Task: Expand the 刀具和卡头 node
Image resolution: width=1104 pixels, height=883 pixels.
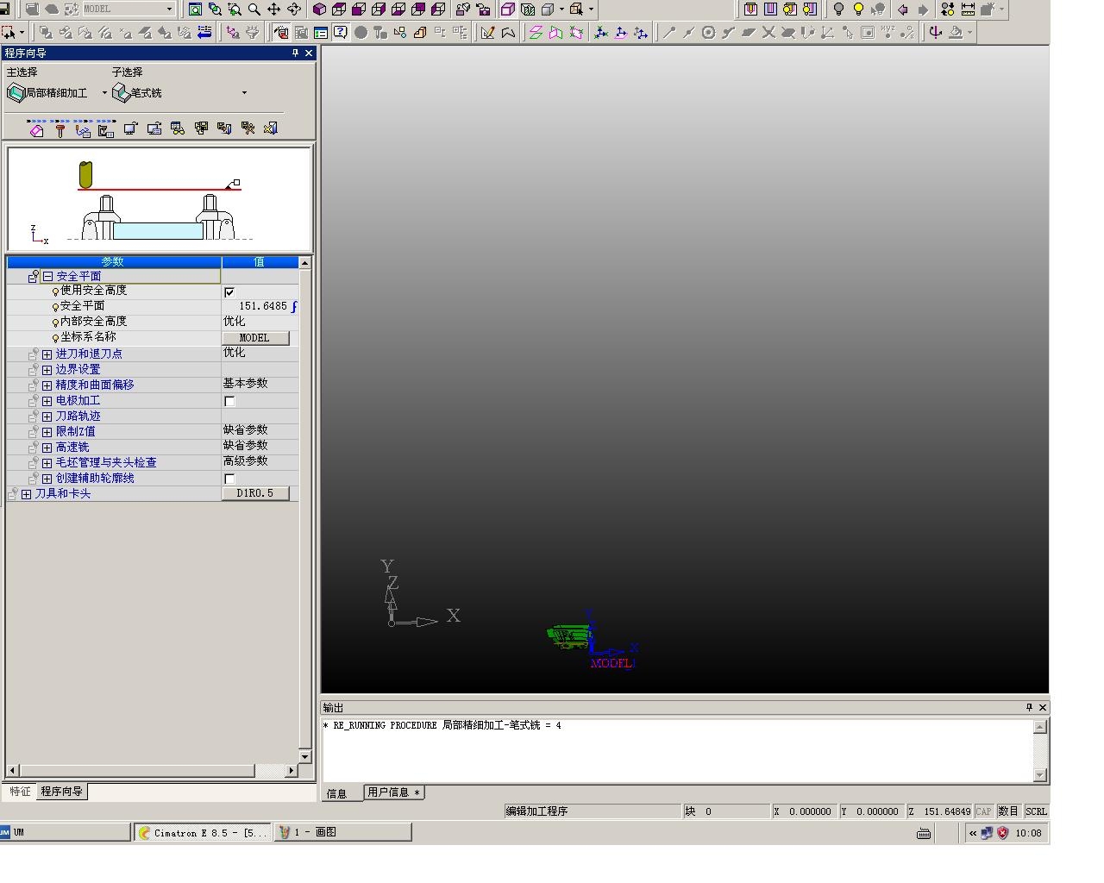Action: [x=26, y=494]
